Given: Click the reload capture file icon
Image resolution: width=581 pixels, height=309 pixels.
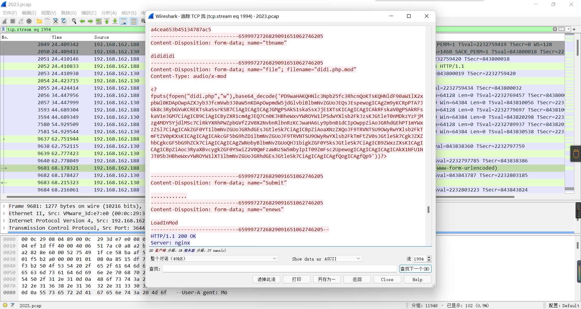Looking at the screenshot, I should [64, 21].
